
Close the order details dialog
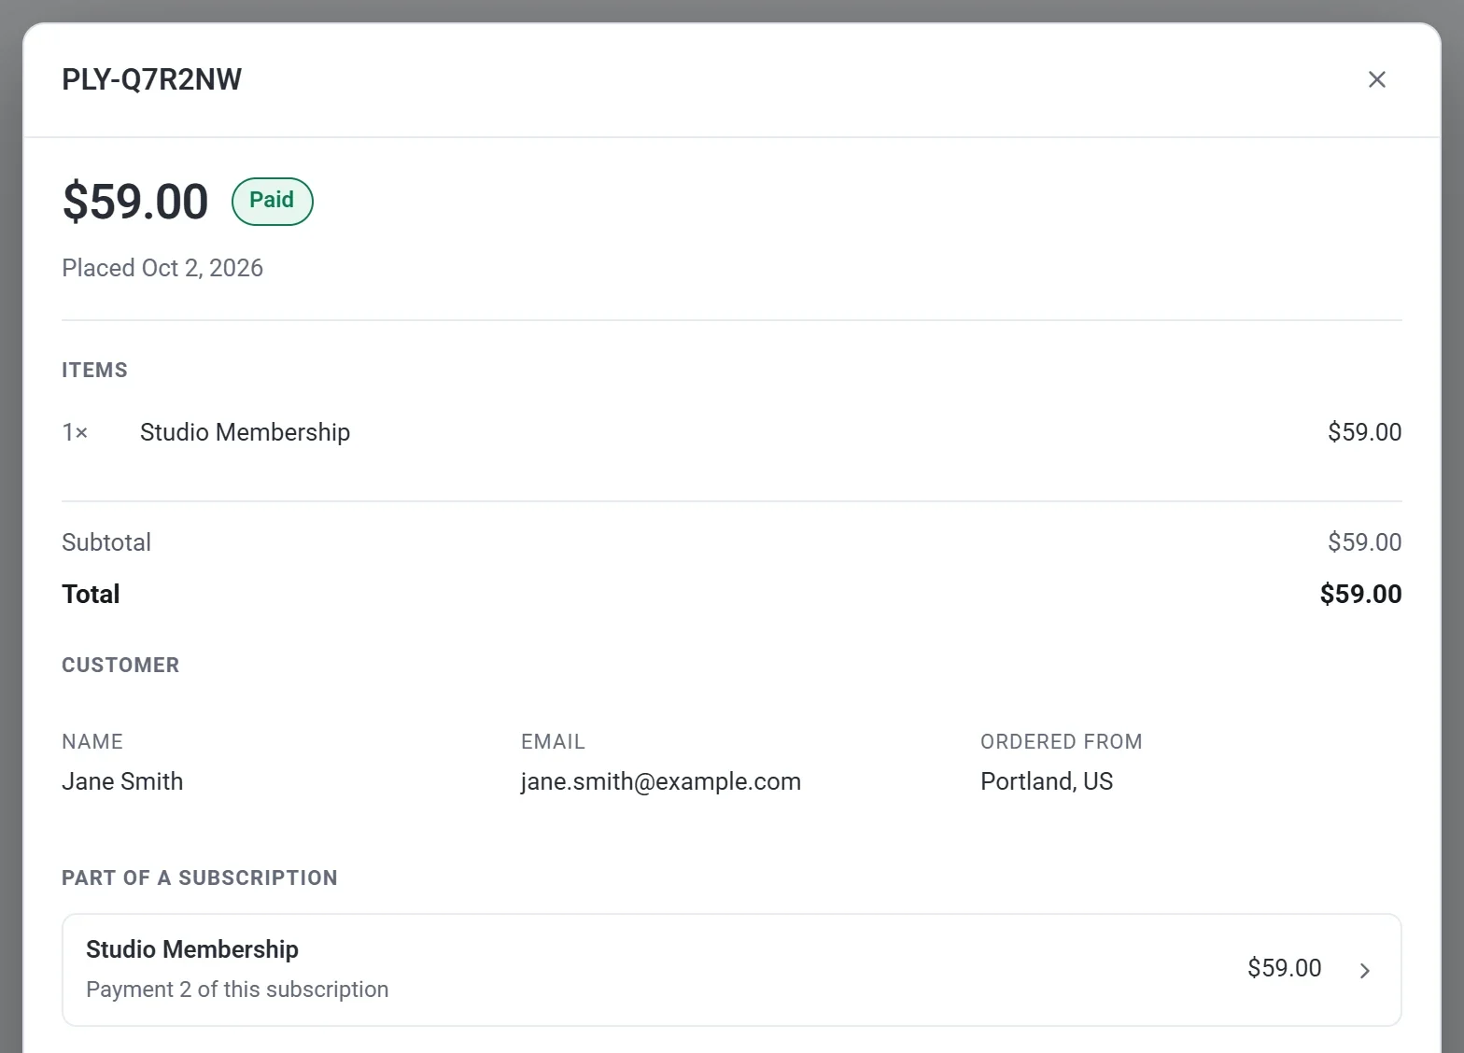coord(1376,79)
